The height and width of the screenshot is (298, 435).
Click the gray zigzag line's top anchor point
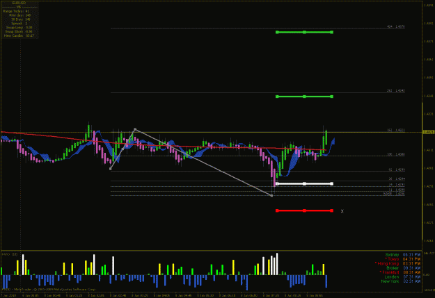click(x=135, y=129)
